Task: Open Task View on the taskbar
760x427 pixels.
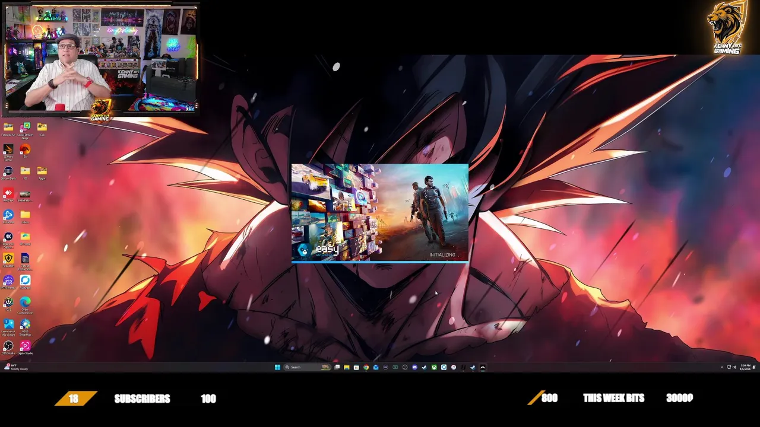Action: pos(337,367)
